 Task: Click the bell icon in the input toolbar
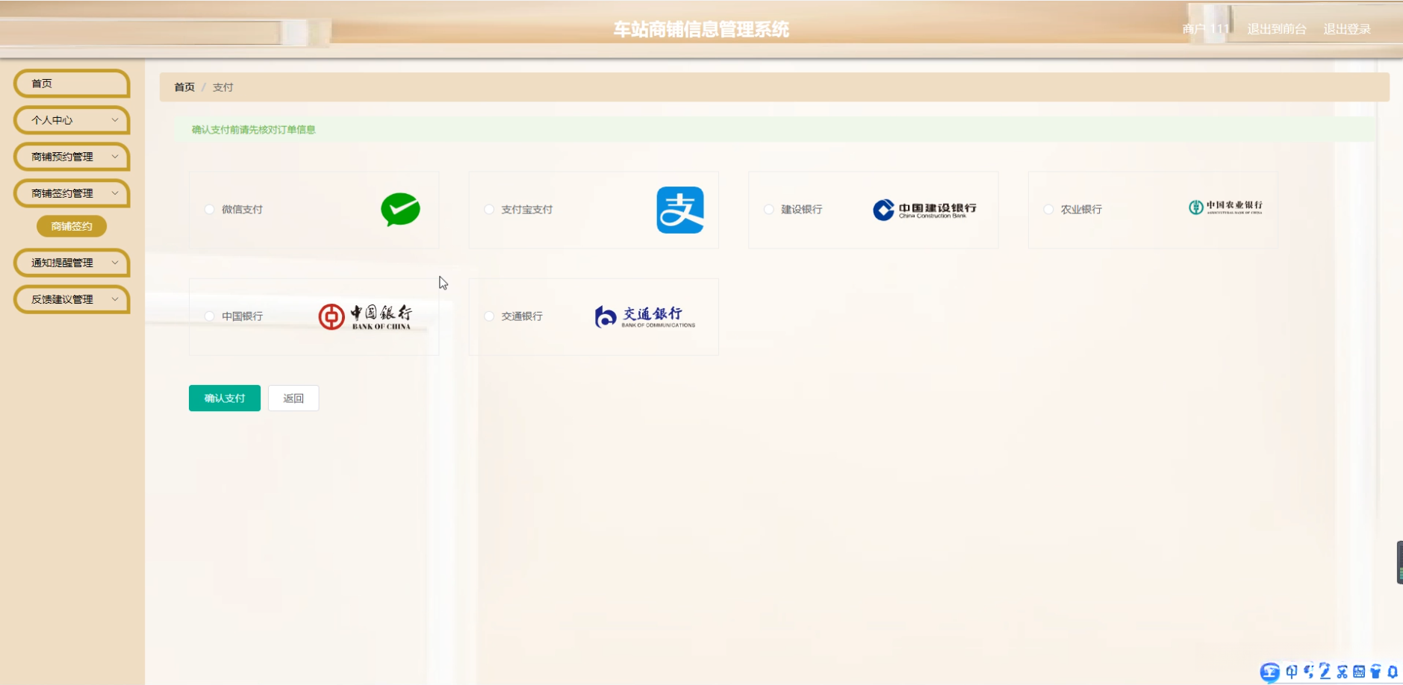(1392, 672)
